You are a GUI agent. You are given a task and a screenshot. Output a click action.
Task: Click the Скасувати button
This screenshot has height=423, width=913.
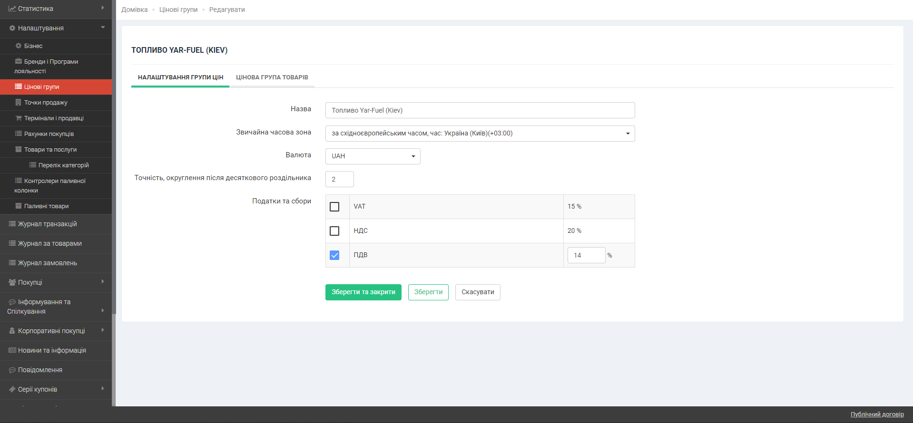[x=477, y=292]
